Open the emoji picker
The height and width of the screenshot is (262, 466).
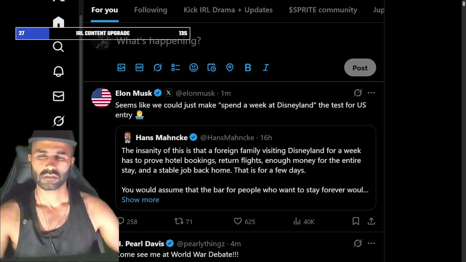coord(194,68)
